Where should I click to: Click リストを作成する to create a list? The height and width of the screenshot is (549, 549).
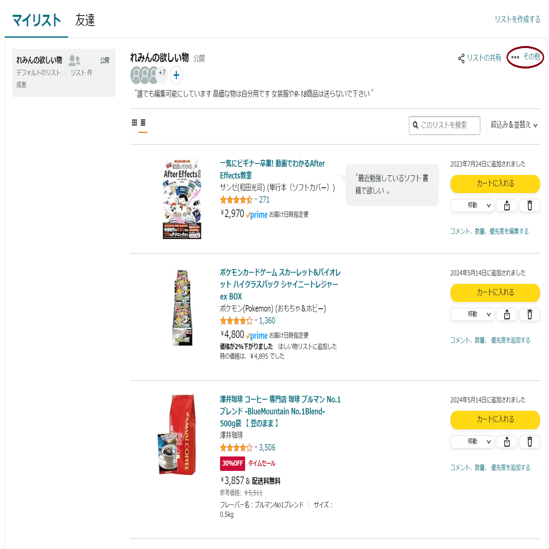518,19
